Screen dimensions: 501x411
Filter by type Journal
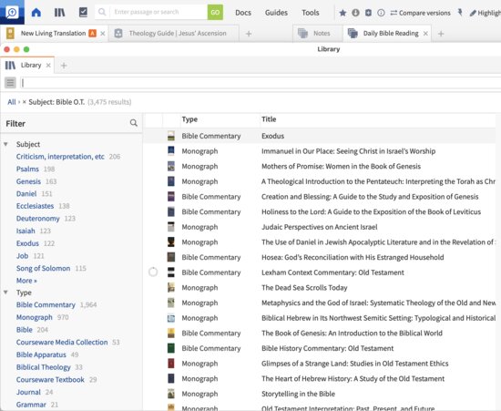click(28, 392)
